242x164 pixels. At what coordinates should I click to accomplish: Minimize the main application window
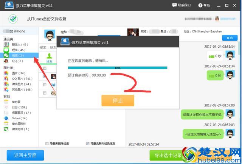(x=219, y=6)
